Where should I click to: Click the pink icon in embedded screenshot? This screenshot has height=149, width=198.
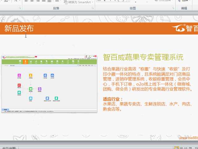coord(19,75)
